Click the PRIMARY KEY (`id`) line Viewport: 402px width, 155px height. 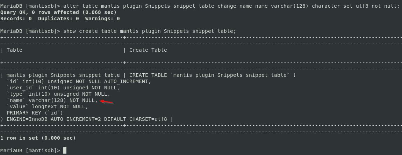point(35,113)
